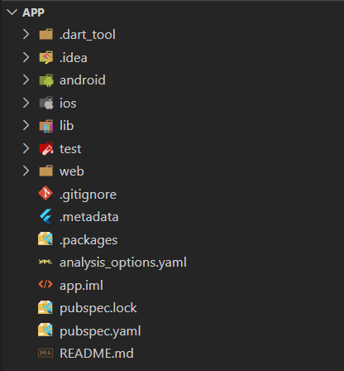344x371 pixels.
Task: Select the ios folder name
Action: [68, 104]
